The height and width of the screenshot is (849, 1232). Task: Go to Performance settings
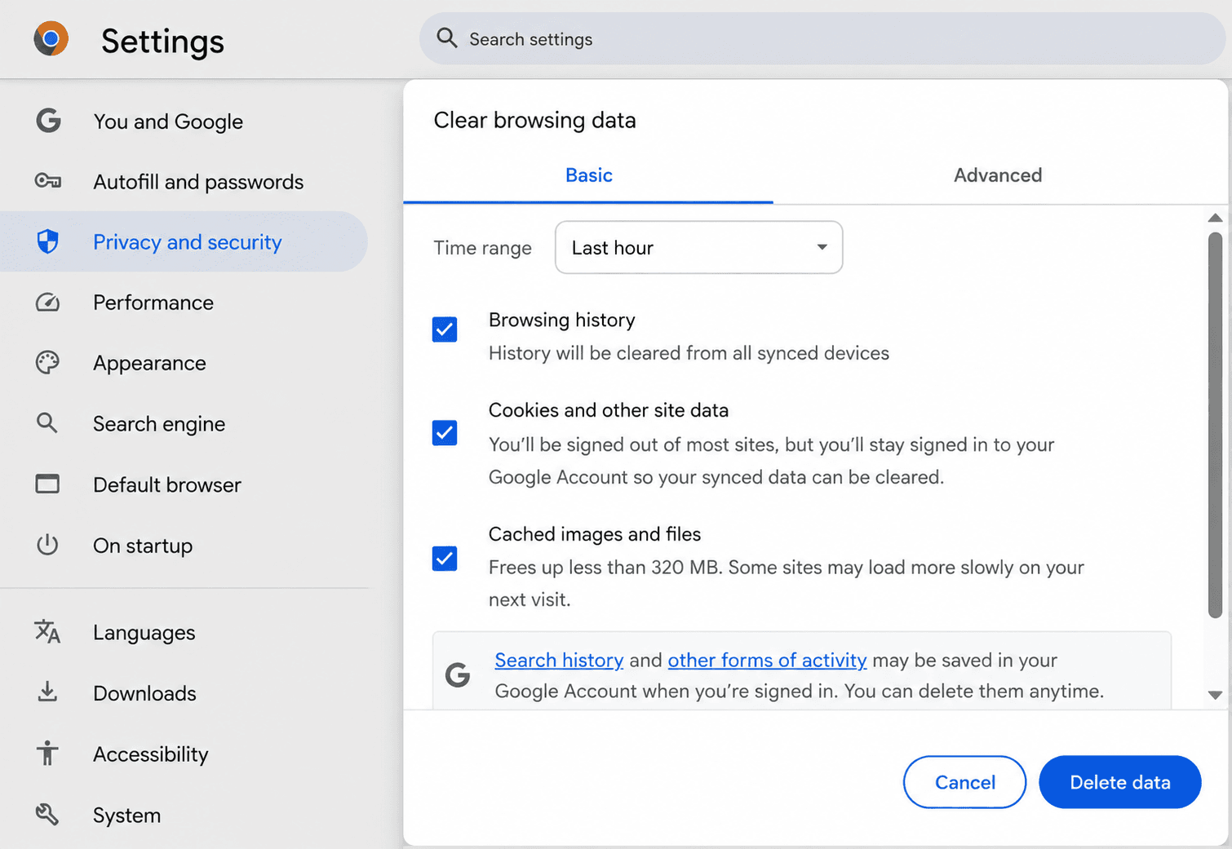coord(184,303)
